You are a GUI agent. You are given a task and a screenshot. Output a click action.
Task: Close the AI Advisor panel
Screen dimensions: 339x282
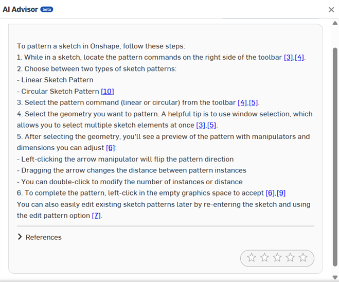pyautogui.click(x=331, y=10)
